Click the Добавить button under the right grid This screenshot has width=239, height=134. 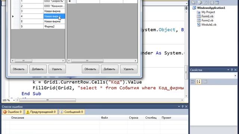pos(109,69)
